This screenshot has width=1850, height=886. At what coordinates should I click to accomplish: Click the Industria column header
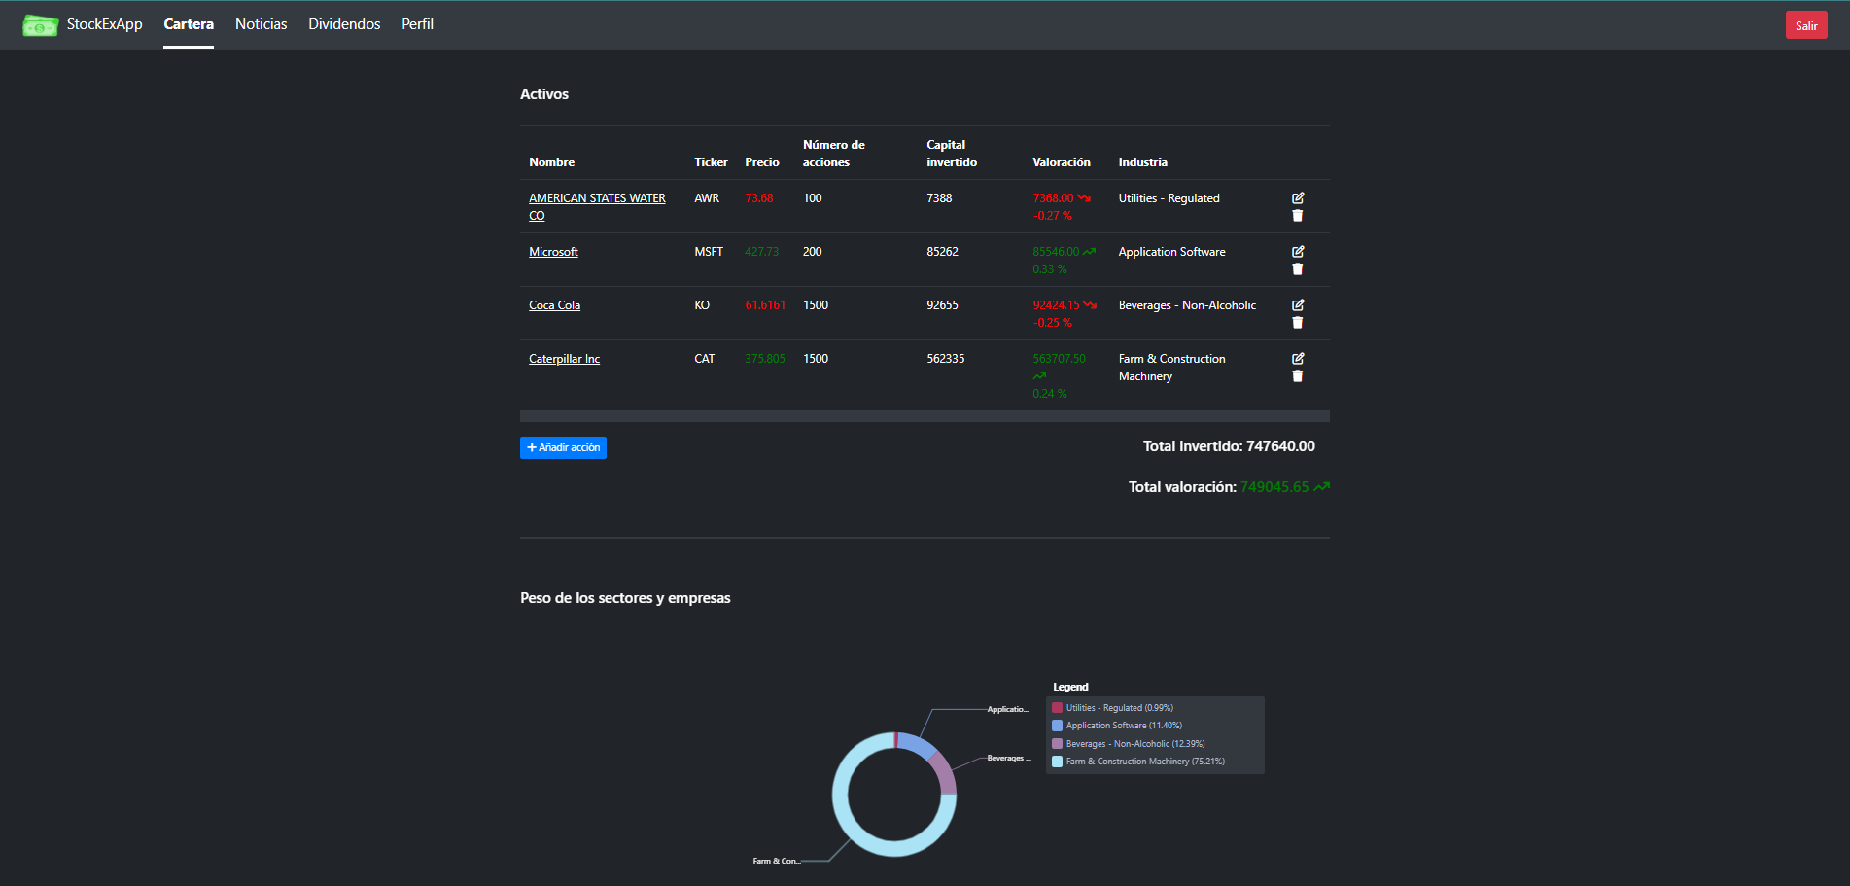click(1143, 162)
